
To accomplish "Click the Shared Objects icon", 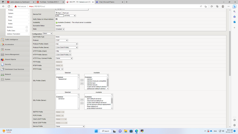I will point(3,59).
